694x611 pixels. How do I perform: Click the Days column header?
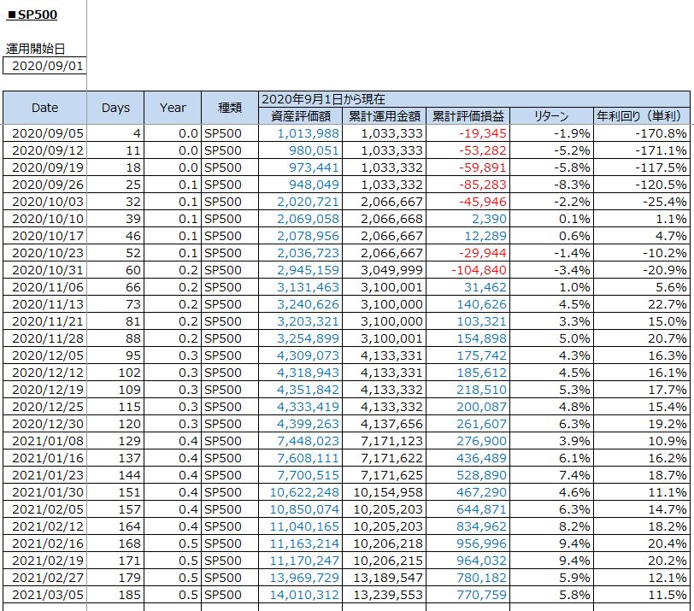tap(115, 108)
